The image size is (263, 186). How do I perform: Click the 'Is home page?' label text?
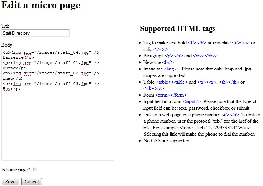click(16, 170)
